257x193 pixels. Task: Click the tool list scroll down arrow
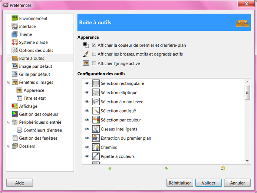pos(247,161)
